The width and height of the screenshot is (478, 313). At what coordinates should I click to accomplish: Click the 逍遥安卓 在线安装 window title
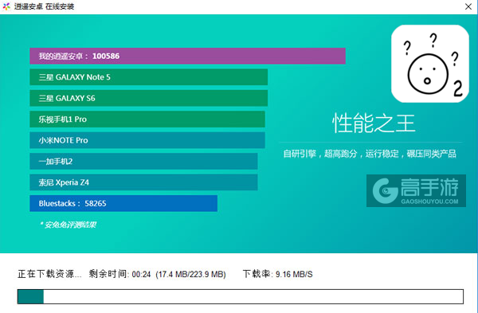44,6
